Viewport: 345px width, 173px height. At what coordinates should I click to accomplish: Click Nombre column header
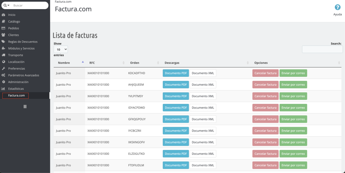pyautogui.click(x=64, y=63)
